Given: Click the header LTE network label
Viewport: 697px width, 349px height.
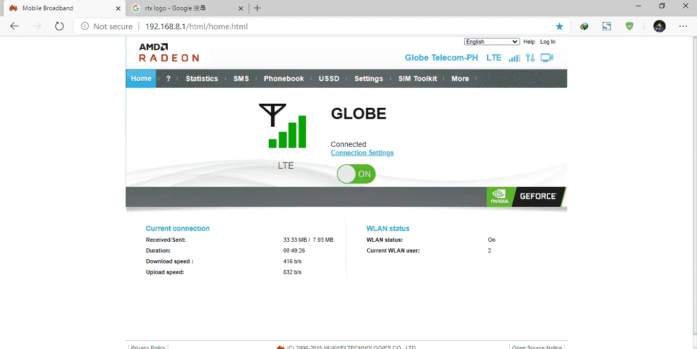Looking at the screenshot, I should (x=494, y=57).
